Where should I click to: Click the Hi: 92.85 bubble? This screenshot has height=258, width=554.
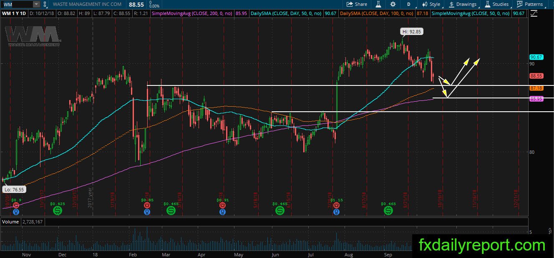coord(411,31)
